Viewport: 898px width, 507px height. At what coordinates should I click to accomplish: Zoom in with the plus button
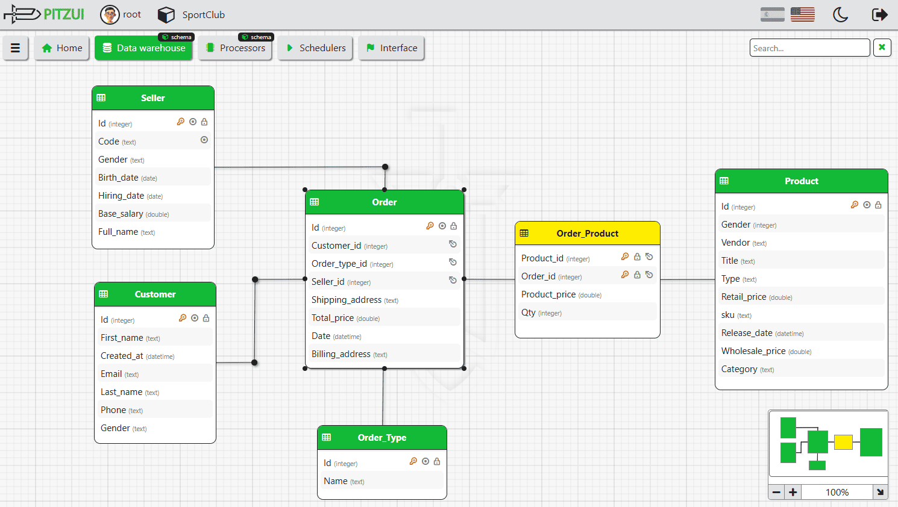coord(793,492)
